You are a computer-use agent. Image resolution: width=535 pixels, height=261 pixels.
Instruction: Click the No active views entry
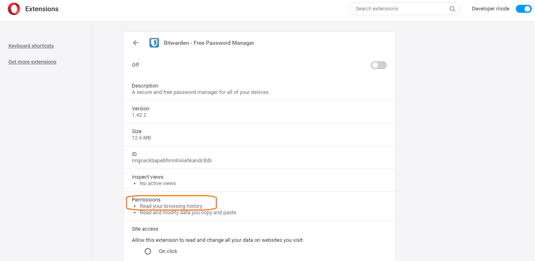tap(158, 183)
